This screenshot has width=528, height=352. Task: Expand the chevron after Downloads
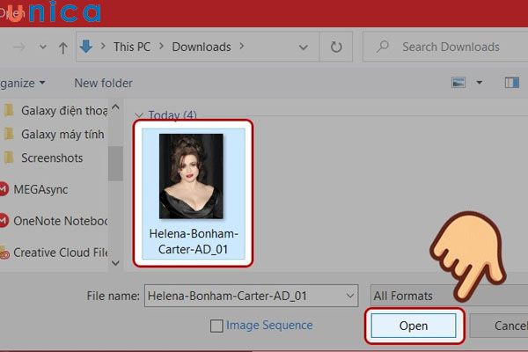(x=241, y=46)
